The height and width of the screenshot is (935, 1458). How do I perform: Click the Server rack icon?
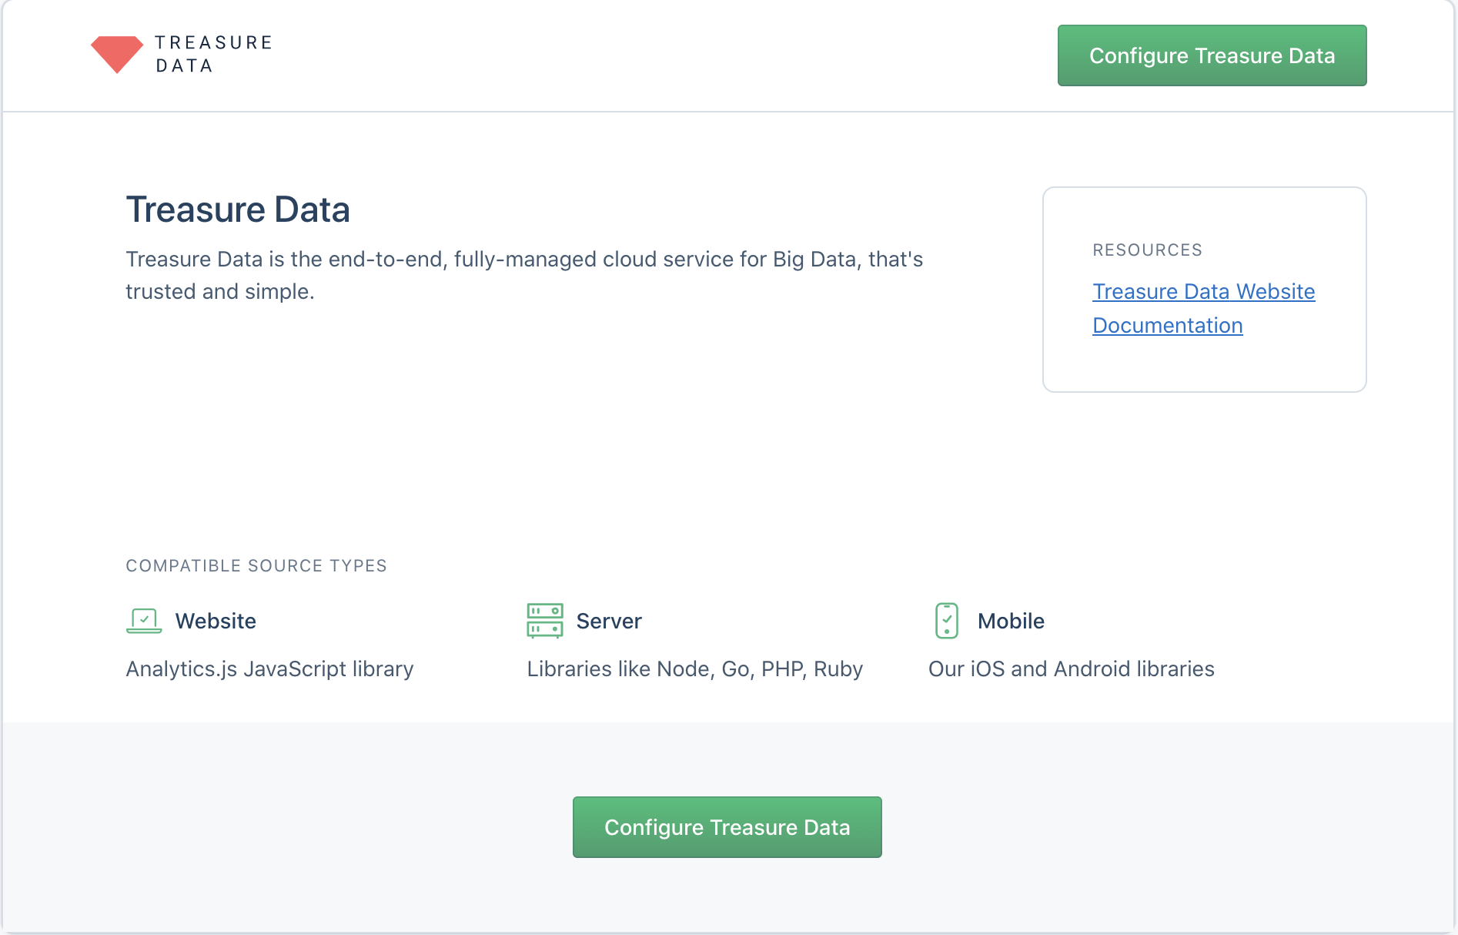(x=545, y=621)
